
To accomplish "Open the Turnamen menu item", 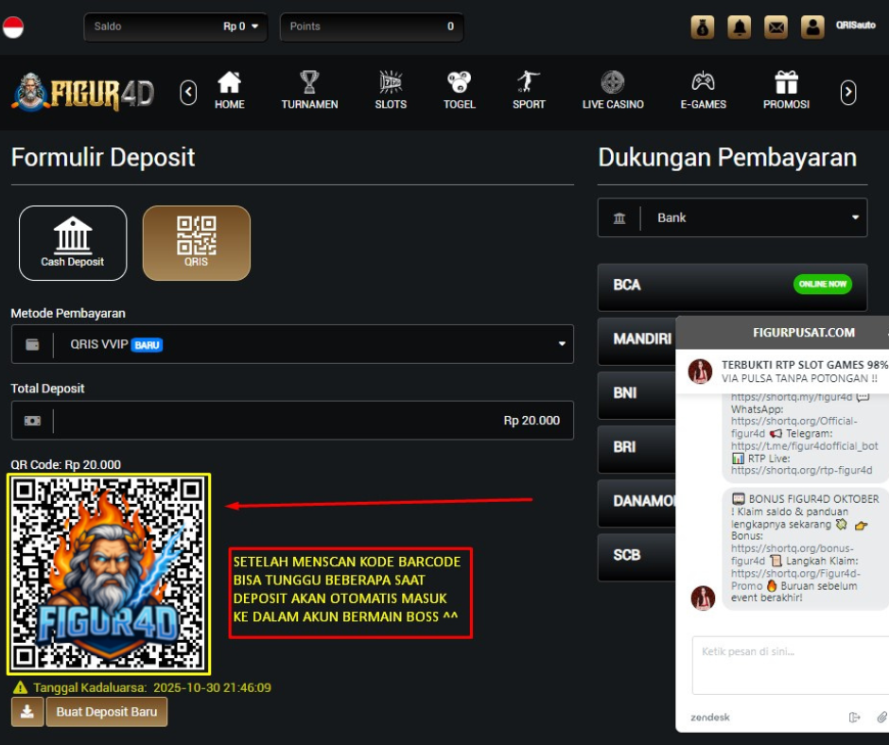I will [309, 90].
